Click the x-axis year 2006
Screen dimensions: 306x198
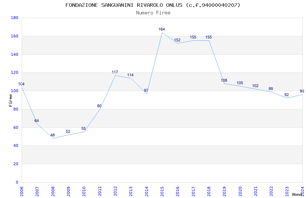(x=22, y=191)
